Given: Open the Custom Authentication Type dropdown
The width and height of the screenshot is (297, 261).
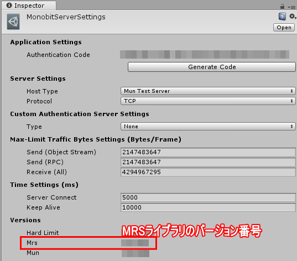Looking at the screenshot, I should point(208,126).
